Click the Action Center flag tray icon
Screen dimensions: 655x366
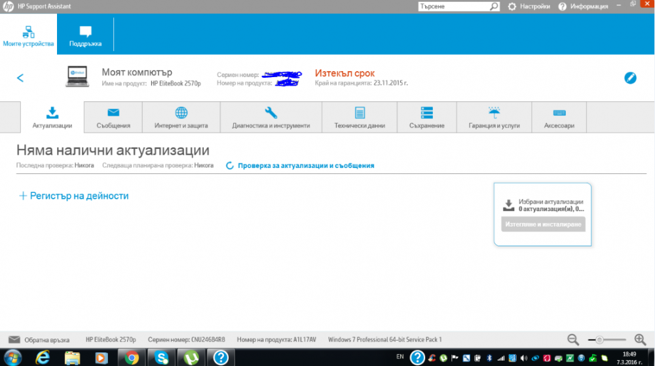[455, 358]
